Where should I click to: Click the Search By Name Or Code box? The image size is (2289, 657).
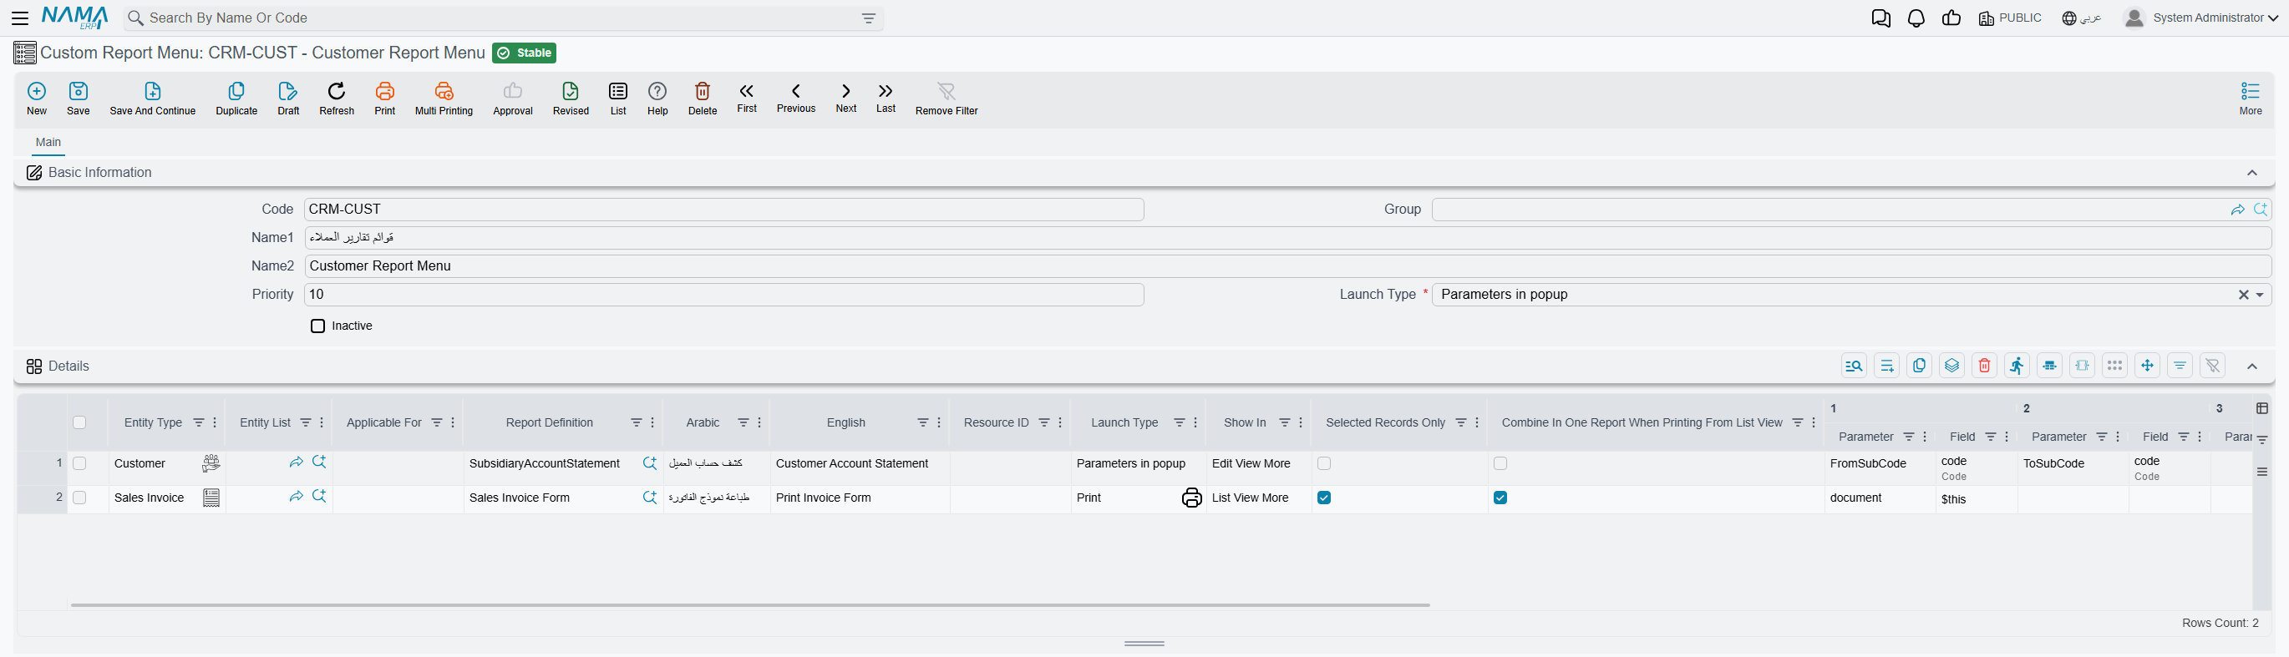point(505,18)
